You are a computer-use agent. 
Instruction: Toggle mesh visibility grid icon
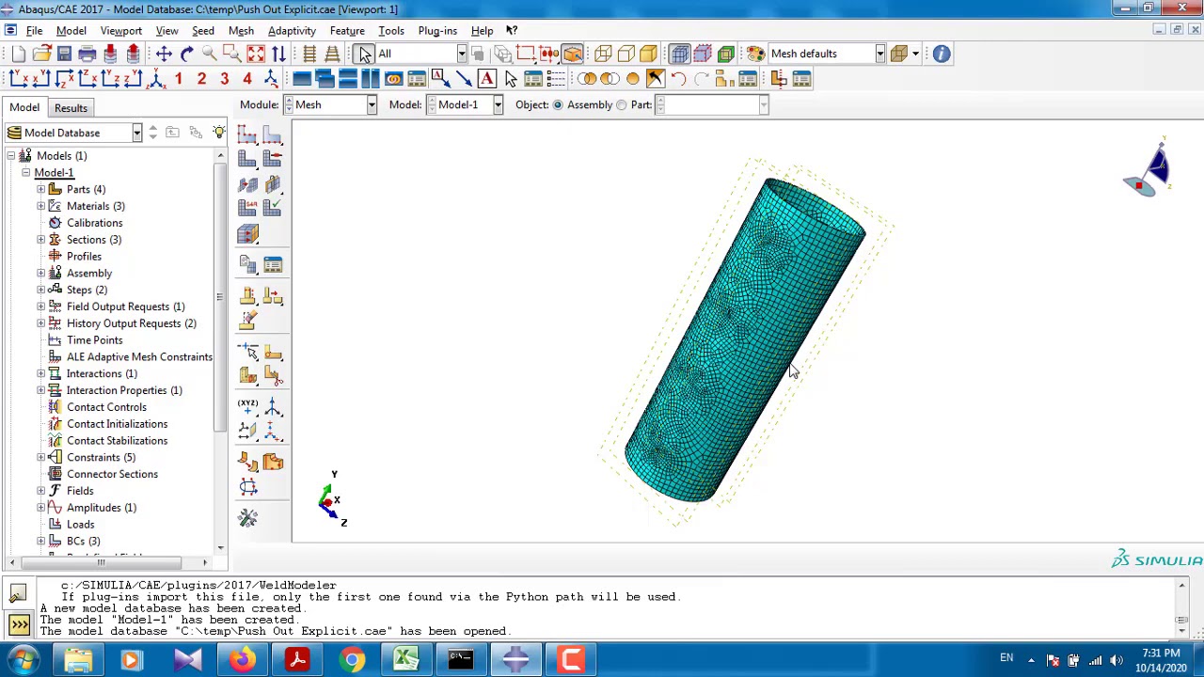tap(679, 54)
